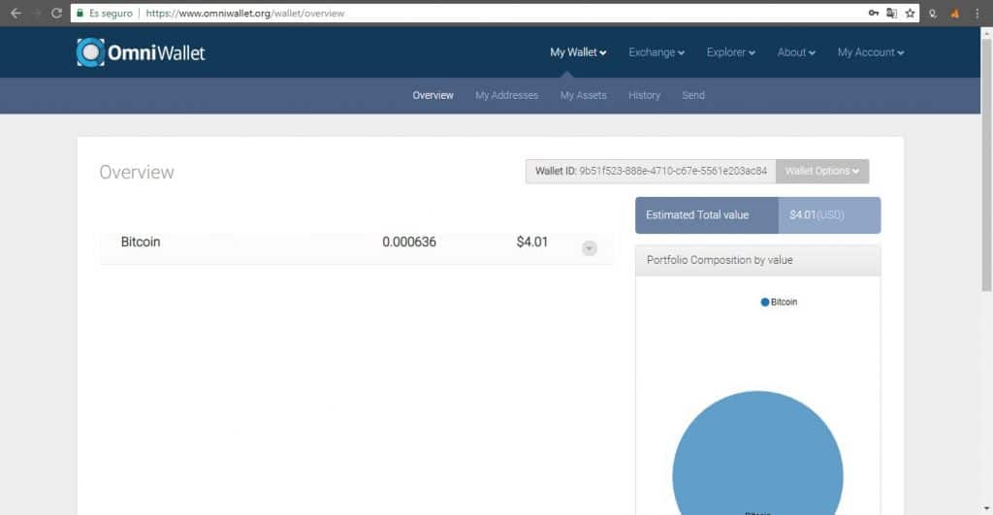Expand the Exchange menu
993x515 pixels.
pos(657,52)
